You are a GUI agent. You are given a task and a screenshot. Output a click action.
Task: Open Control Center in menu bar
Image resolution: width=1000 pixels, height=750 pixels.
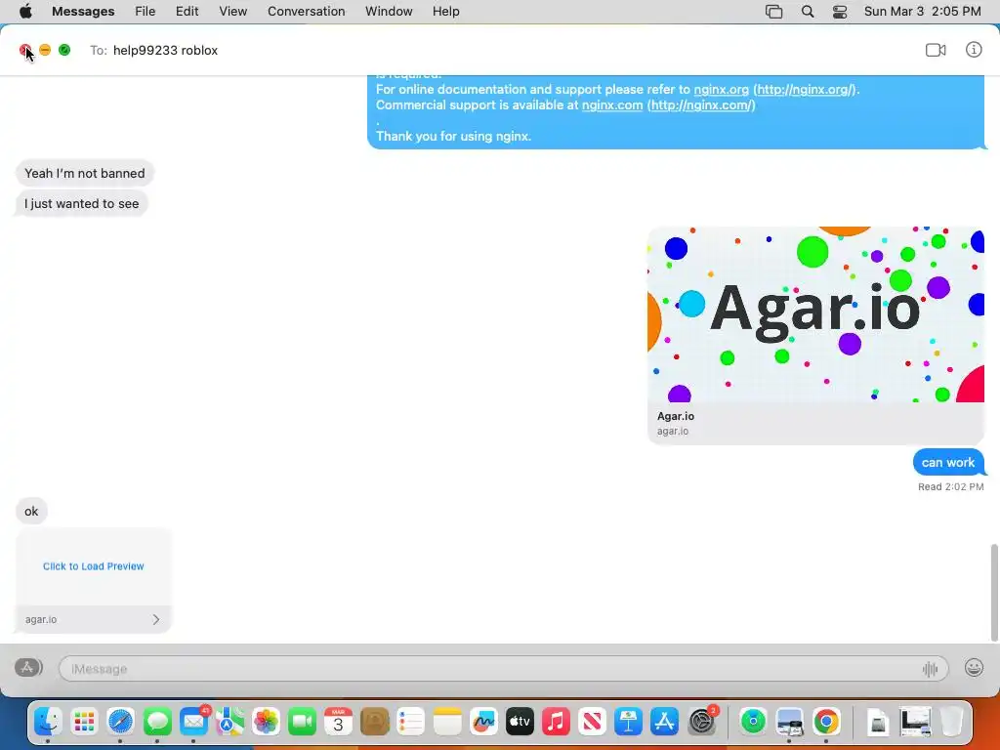pos(840,12)
